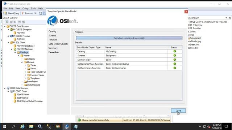Screen dimensions: 232x130
Task: Click the Master catalog icon
Action: [x=22, y=56]
